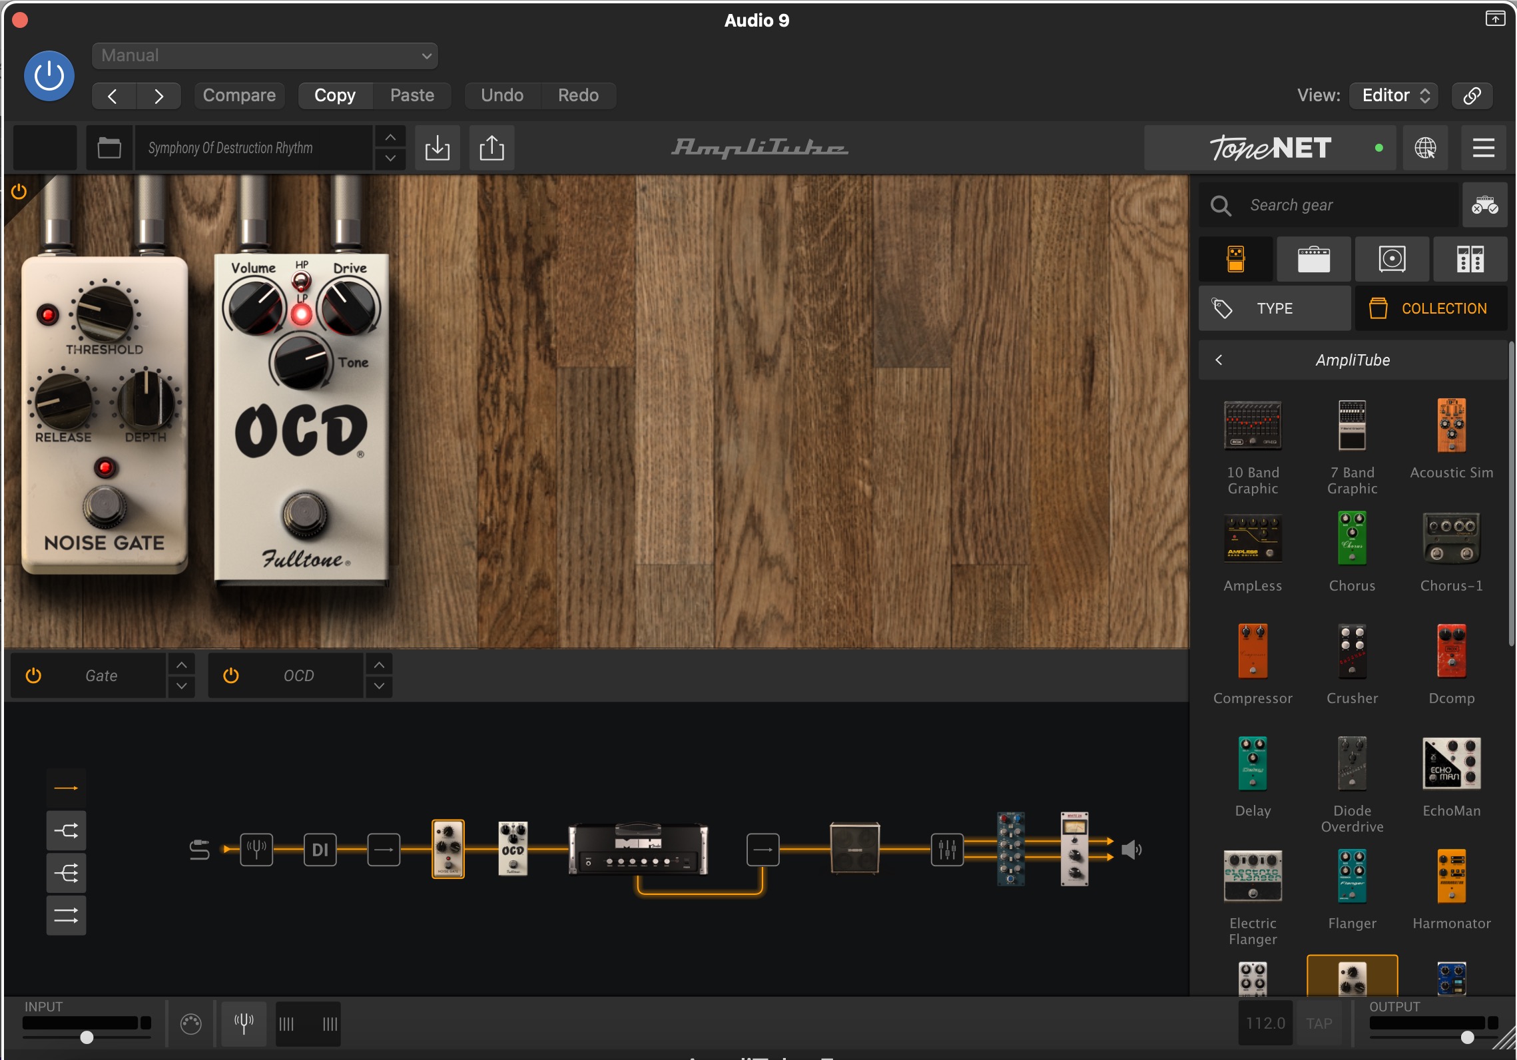Click the mixer block in signal chain
This screenshot has height=1060, width=1517.
[x=947, y=850]
